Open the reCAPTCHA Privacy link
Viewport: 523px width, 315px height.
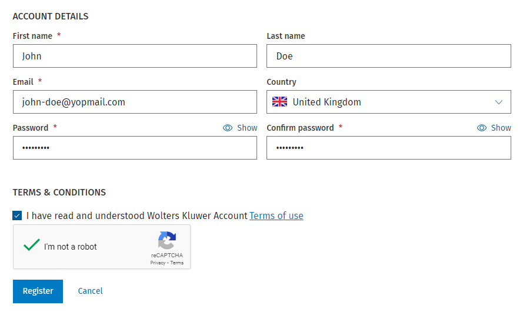[x=158, y=263]
